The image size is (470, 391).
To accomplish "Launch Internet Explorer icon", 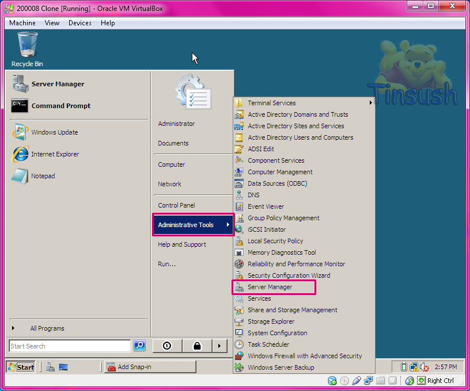I will tap(20, 154).
